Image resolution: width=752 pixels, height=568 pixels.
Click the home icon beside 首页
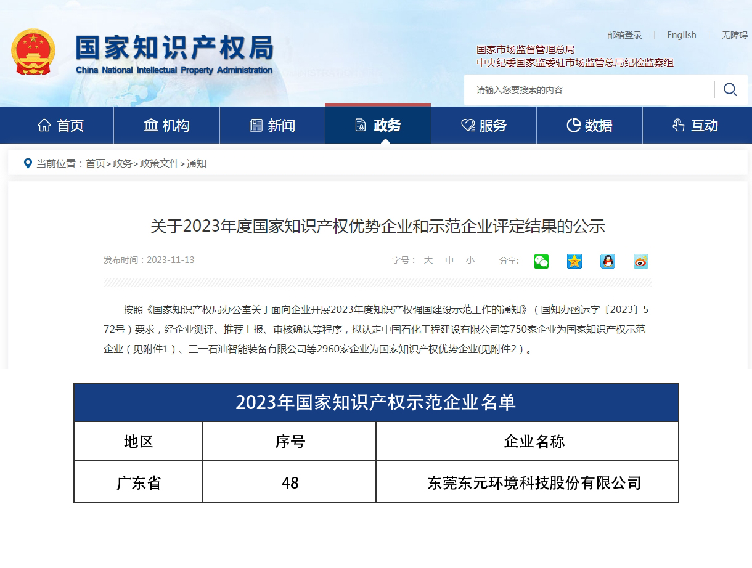tap(44, 126)
